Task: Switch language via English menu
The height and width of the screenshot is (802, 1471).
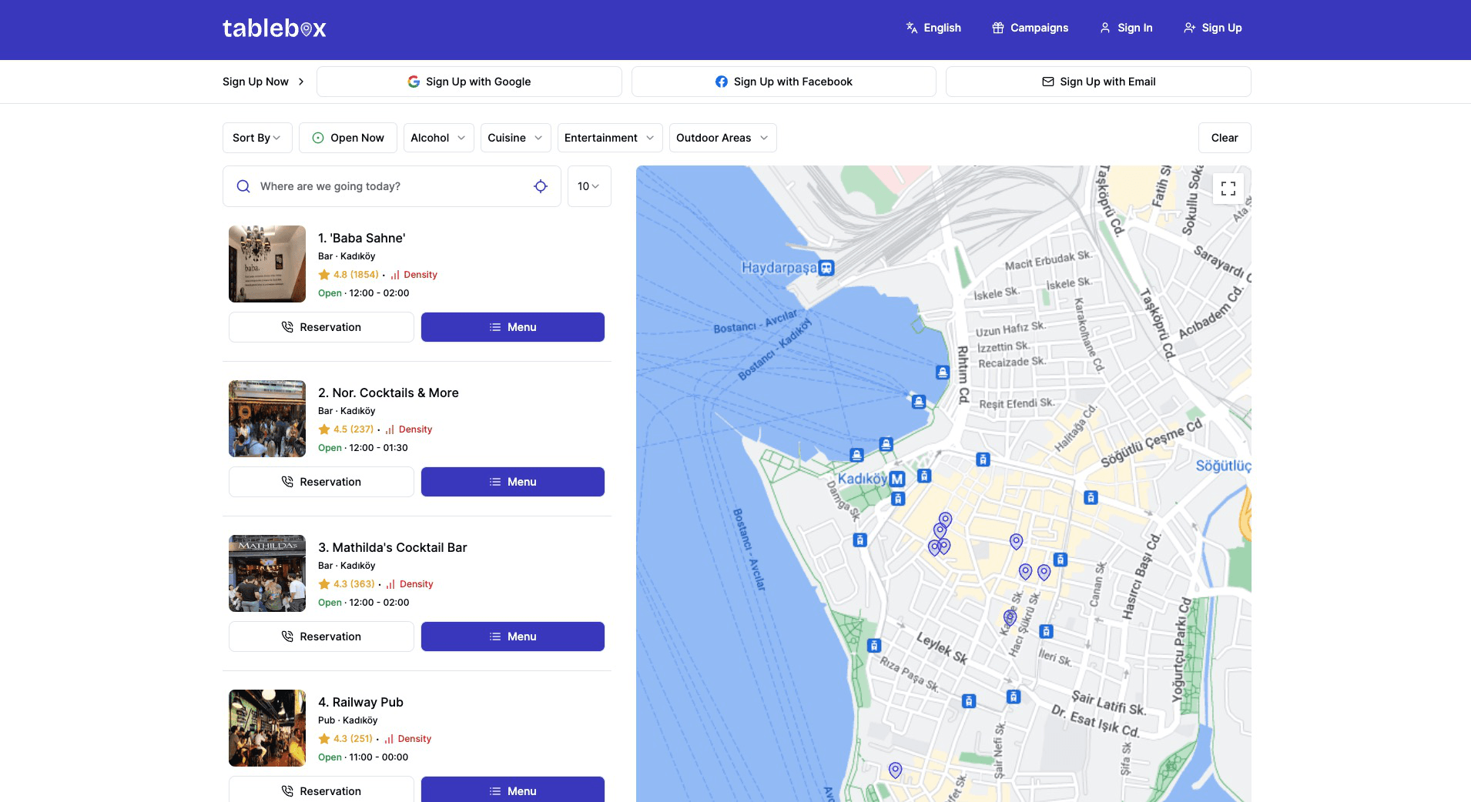Action: pos(933,28)
